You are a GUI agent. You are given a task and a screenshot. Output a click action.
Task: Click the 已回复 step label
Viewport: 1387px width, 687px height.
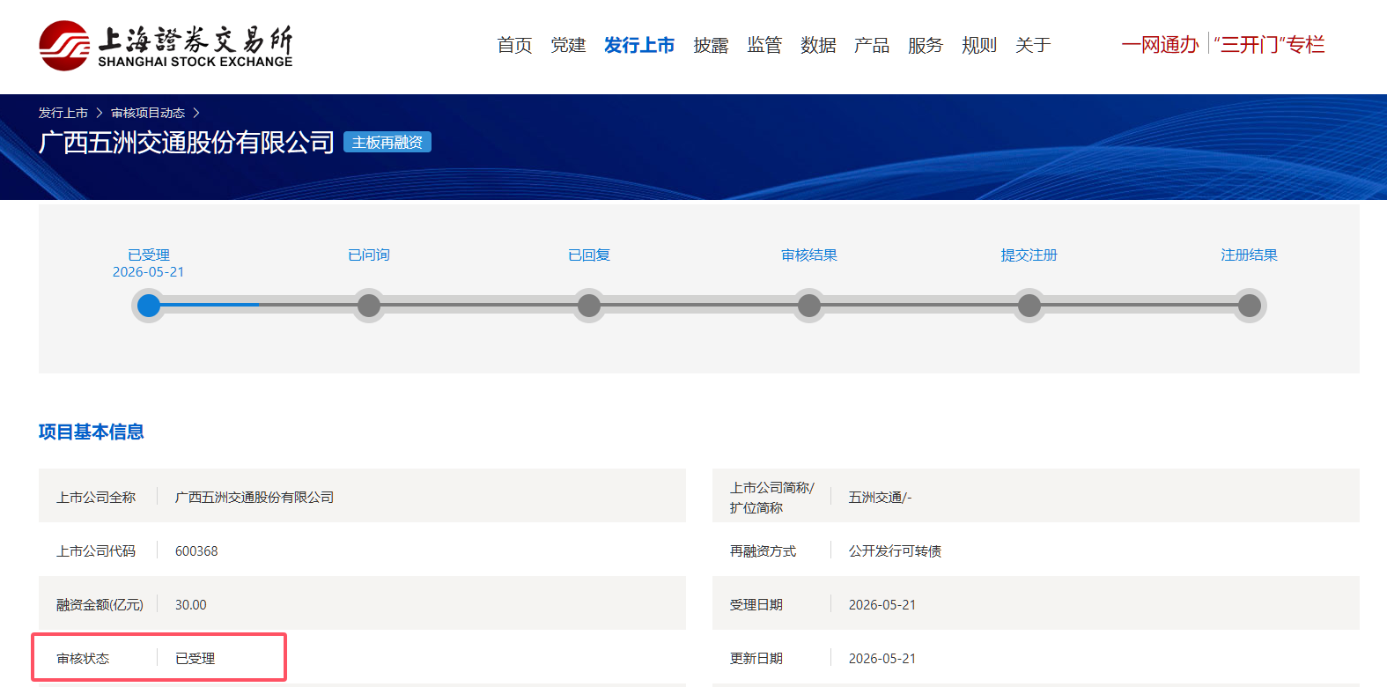click(589, 255)
